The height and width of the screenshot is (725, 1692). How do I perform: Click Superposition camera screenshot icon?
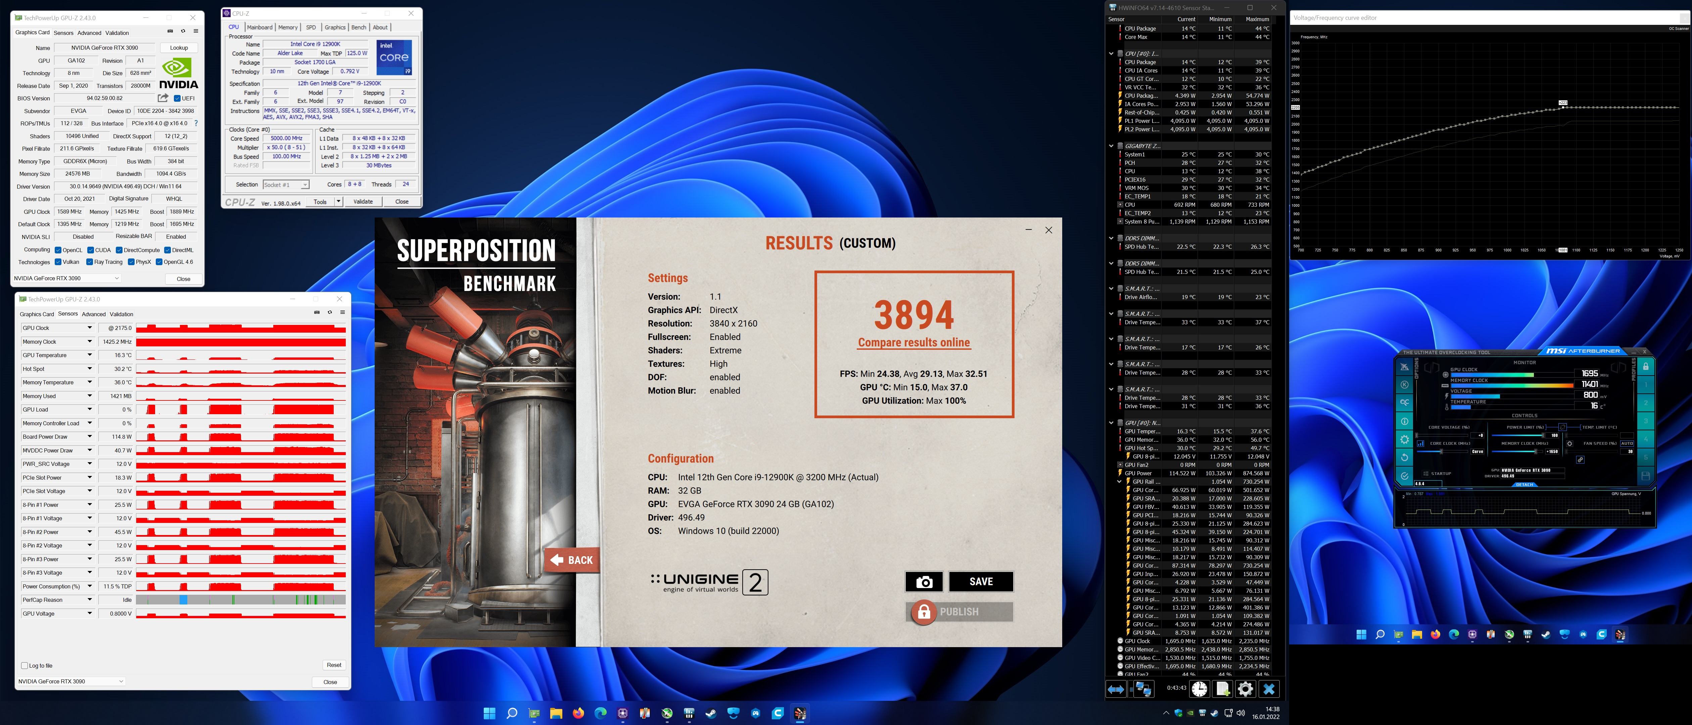click(x=924, y=582)
